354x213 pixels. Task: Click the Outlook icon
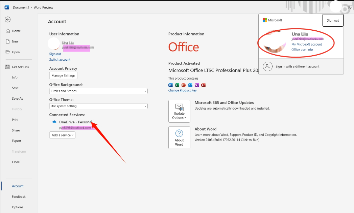coord(190,85)
